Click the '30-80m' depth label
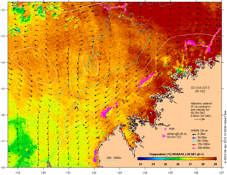Screen dimensions: 227x175 pyautogui.click(x=202, y=137)
